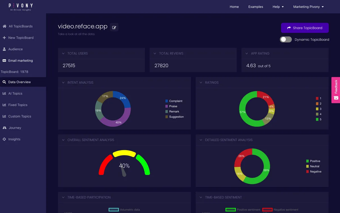
Task: Click the chart icon beside Fixed Topics
Action: [4, 105]
